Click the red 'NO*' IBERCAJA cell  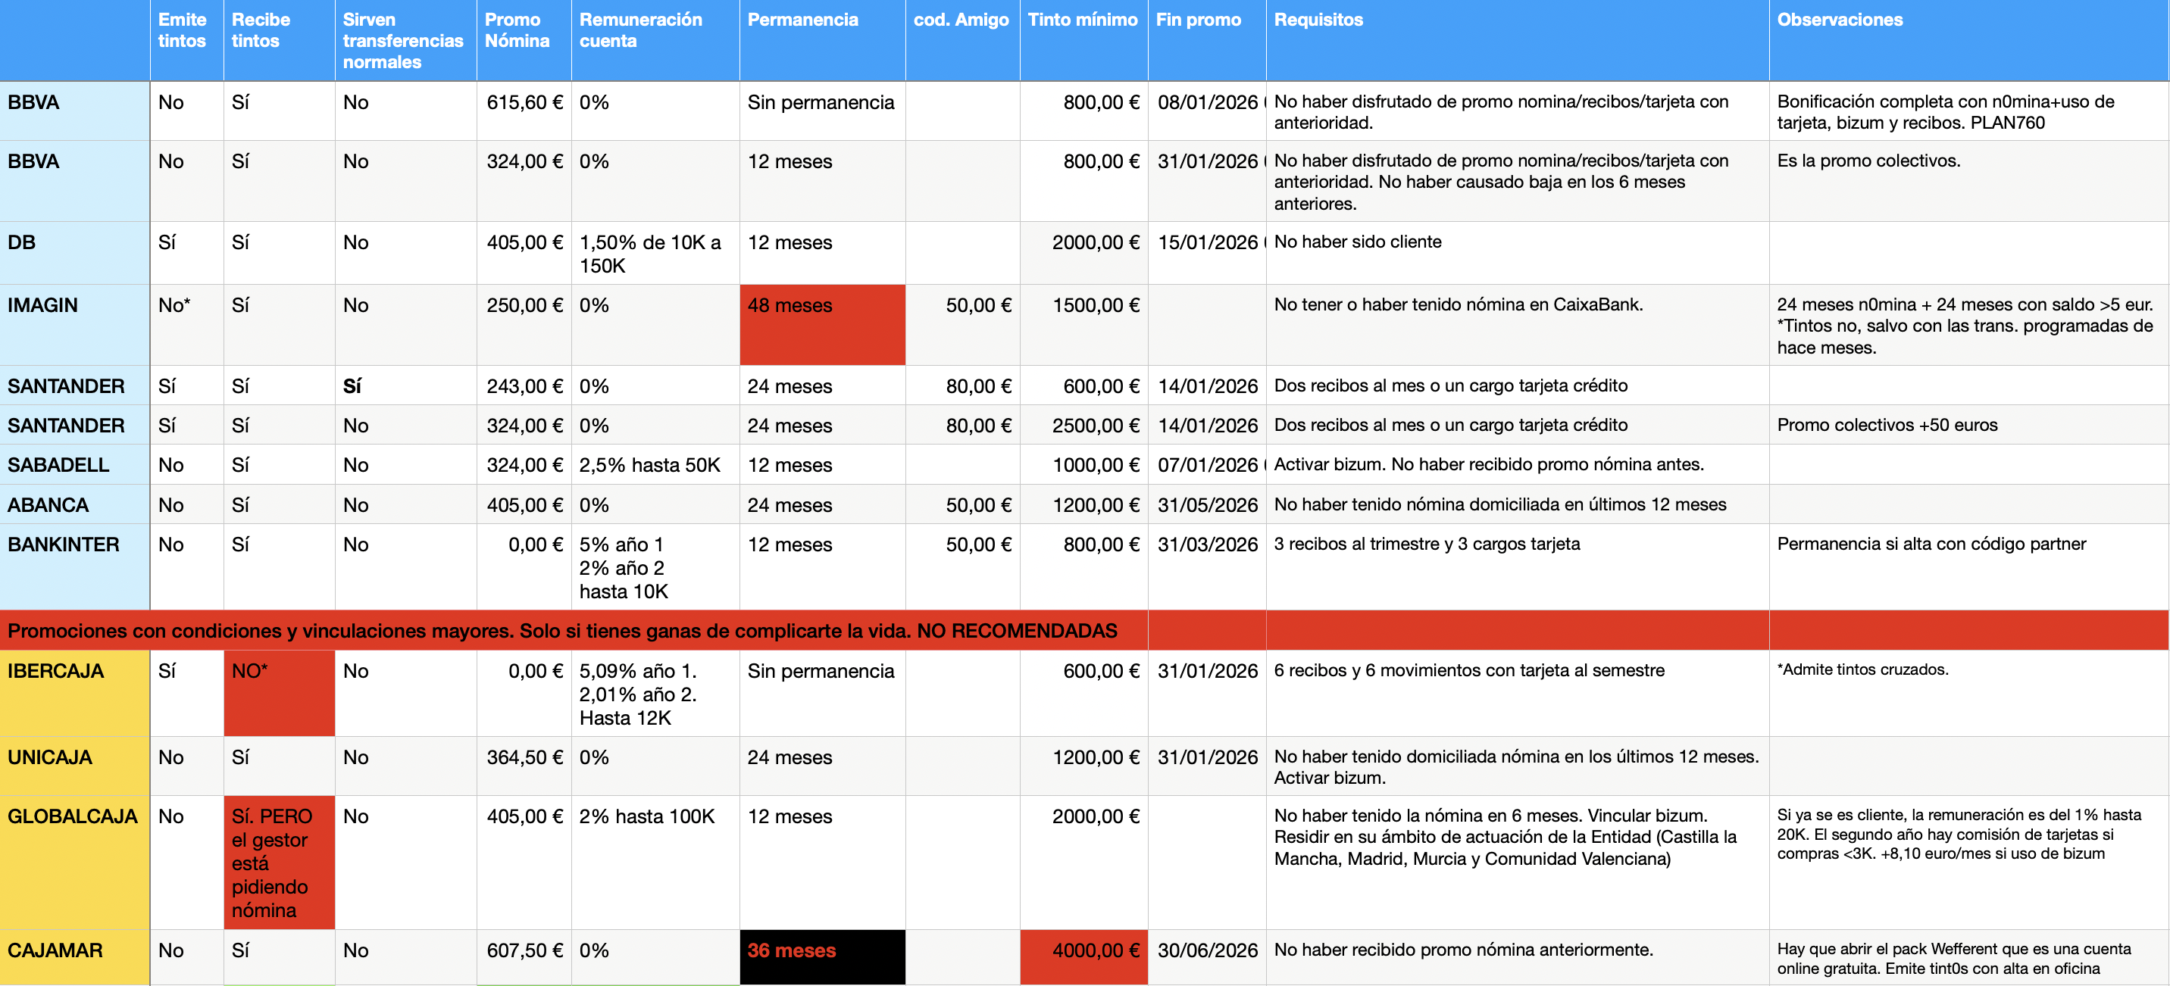[279, 692]
